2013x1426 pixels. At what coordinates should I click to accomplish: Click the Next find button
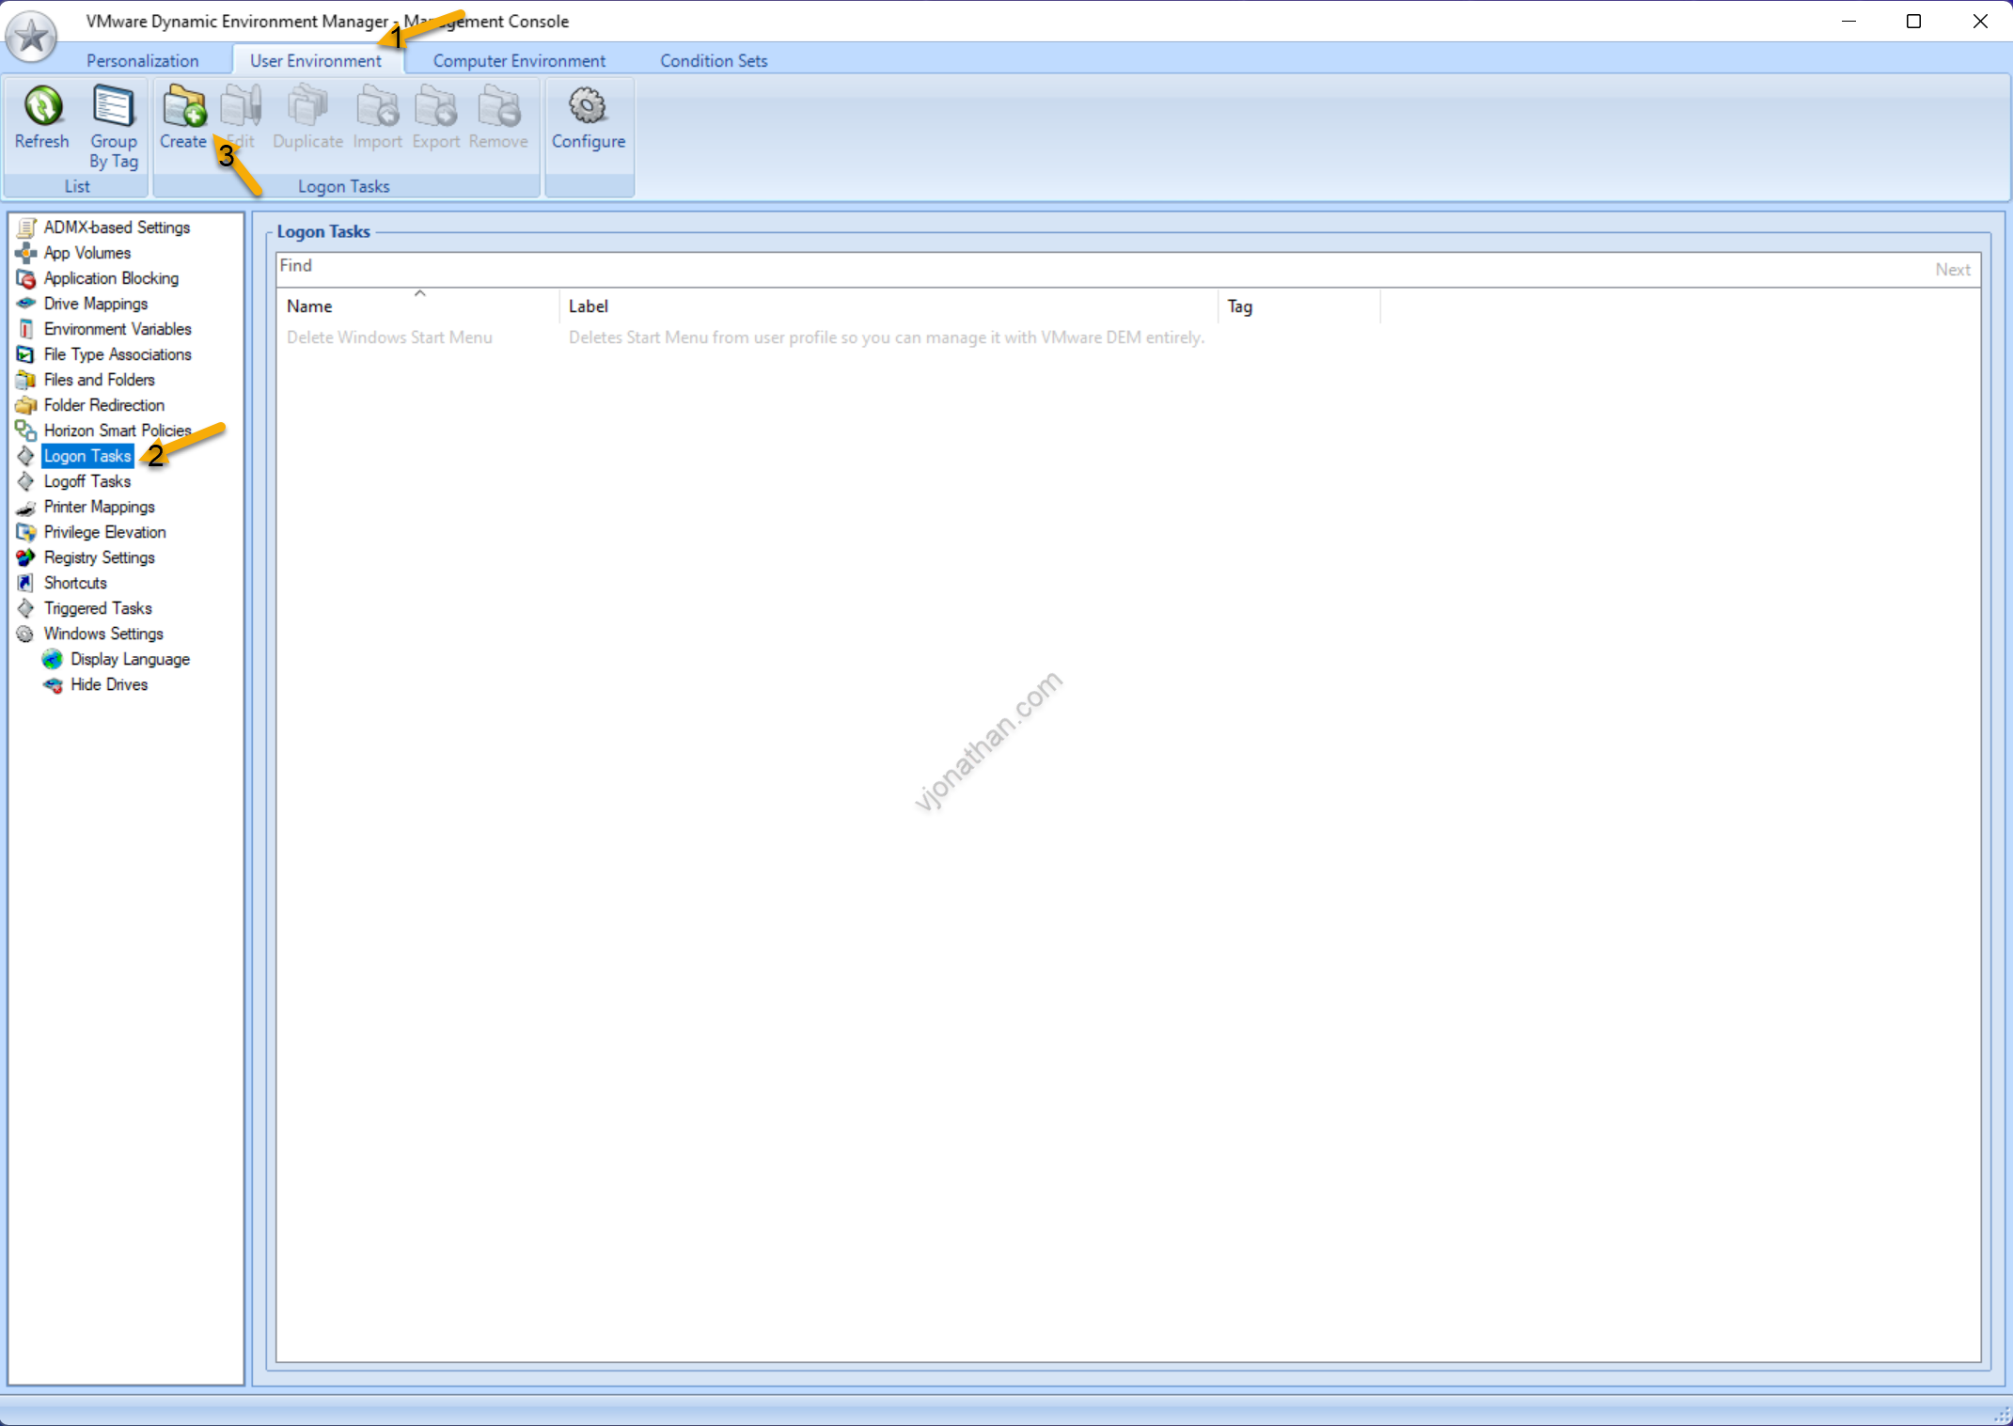1953,270
